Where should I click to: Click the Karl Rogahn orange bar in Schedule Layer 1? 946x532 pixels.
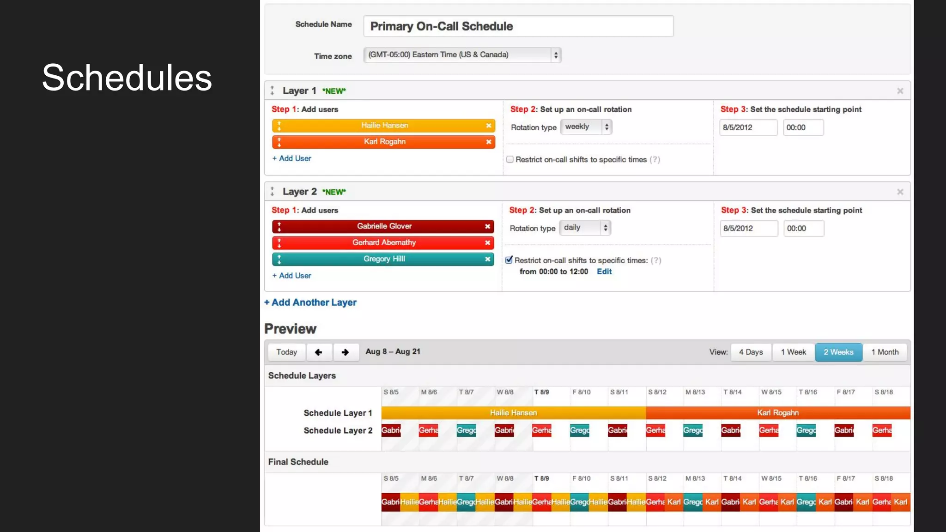pyautogui.click(x=778, y=413)
